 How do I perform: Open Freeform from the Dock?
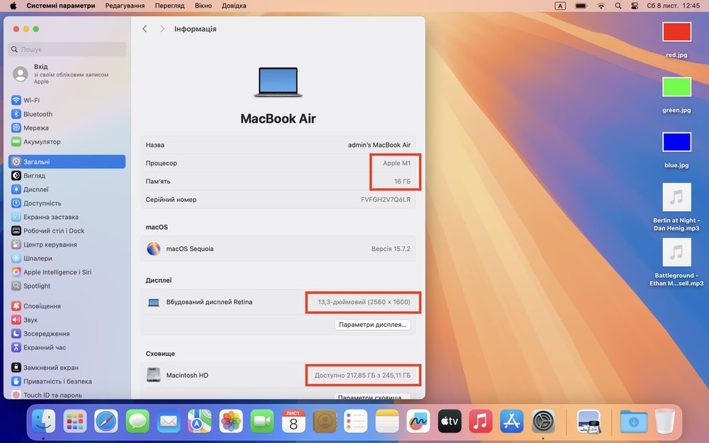click(418, 421)
